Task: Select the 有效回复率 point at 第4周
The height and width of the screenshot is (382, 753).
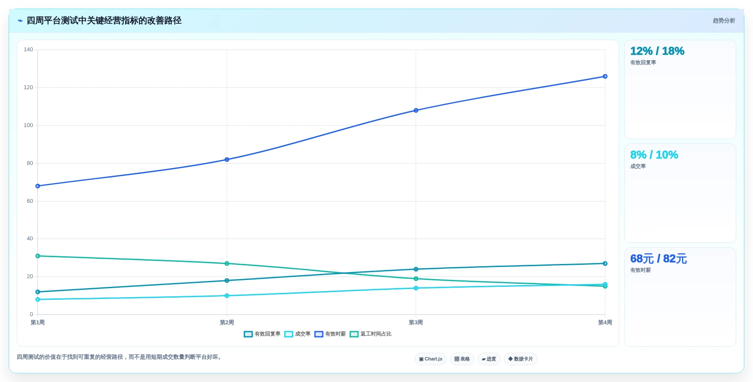Action: (x=605, y=264)
